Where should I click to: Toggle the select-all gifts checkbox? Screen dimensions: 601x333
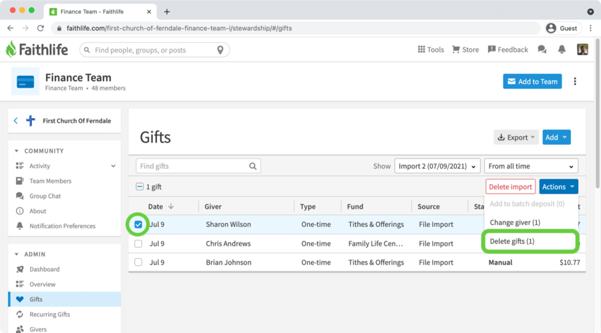[140, 187]
